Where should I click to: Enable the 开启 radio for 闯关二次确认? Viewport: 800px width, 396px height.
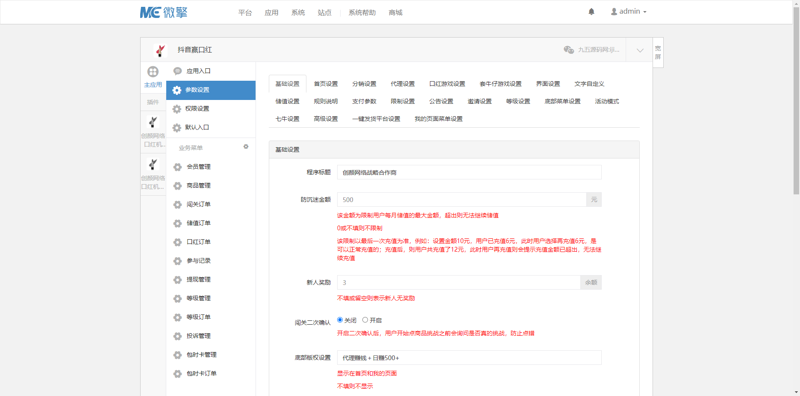(365, 320)
